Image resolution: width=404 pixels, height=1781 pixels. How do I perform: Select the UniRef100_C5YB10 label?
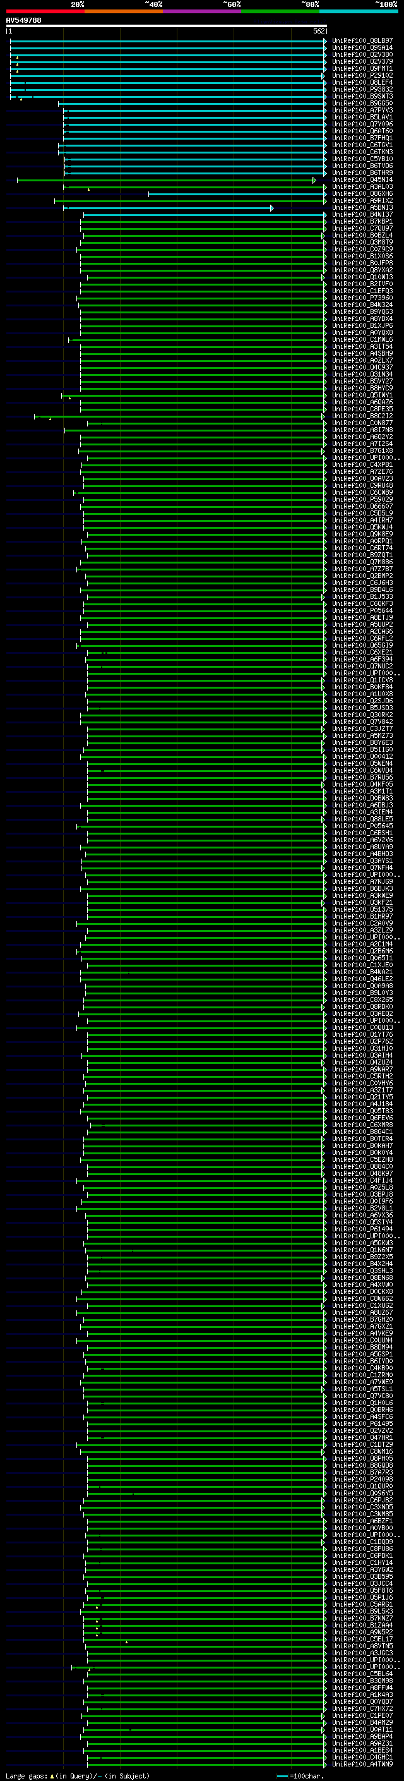(x=362, y=159)
